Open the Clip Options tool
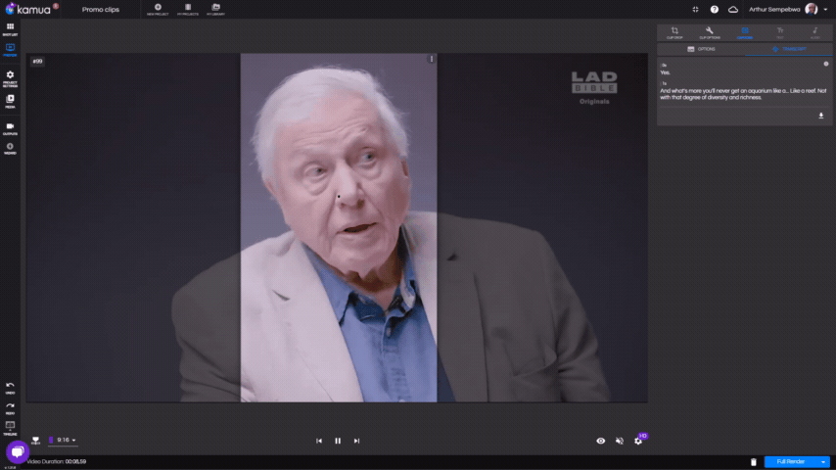 710,31
